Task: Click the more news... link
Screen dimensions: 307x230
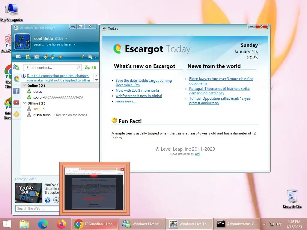Action: point(126,101)
